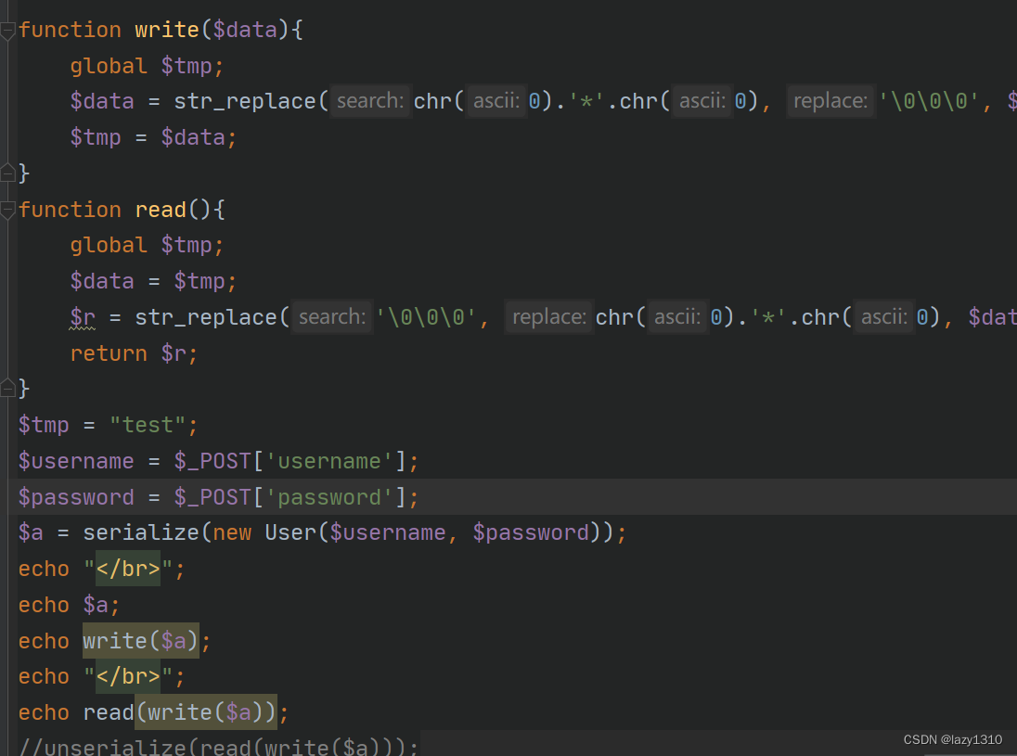This screenshot has height=756, width=1017.
Task: Click the commented unserialize line at the bottom
Action: (x=213, y=747)
